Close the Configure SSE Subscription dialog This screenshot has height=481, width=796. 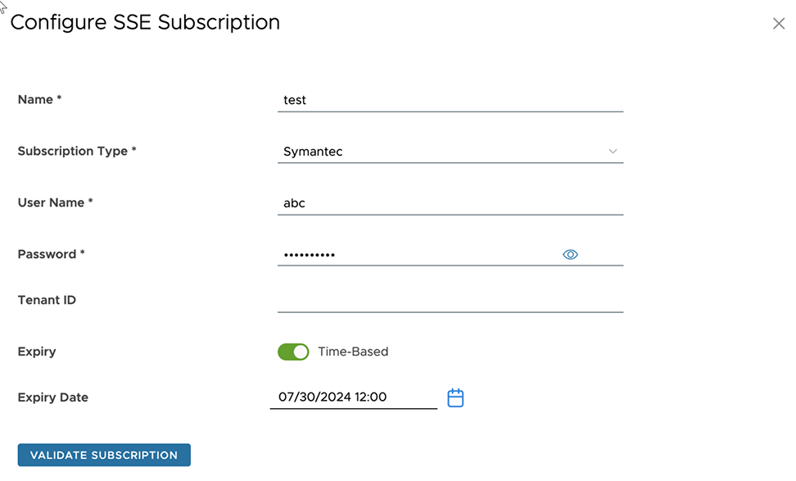click(x=778, y=24)
